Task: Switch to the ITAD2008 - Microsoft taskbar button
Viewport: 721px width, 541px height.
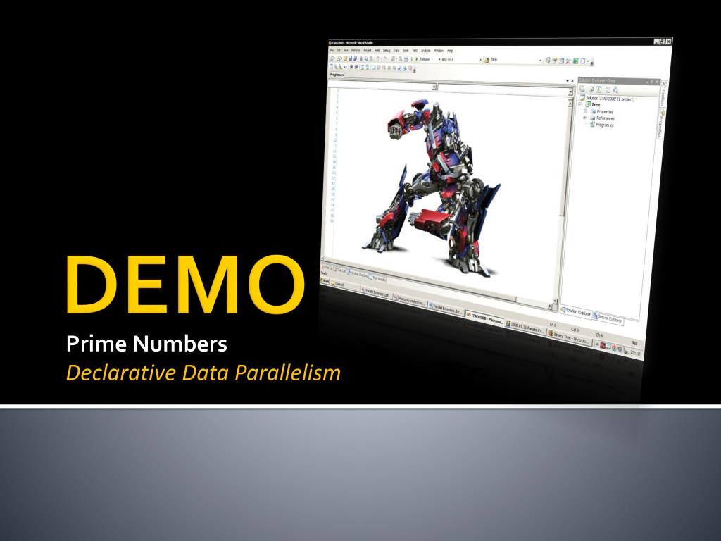Action: click(x=484, y=318)
